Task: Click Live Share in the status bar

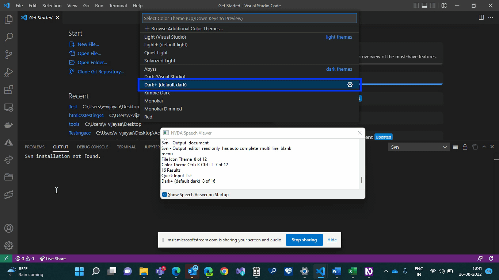Action: pyautogui.click(x=53, y=258)
